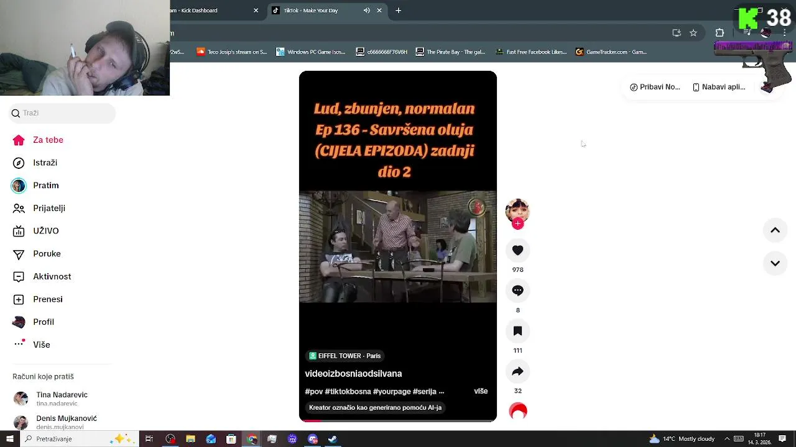Close the Kick Dashboard tab

pos(256,11)
